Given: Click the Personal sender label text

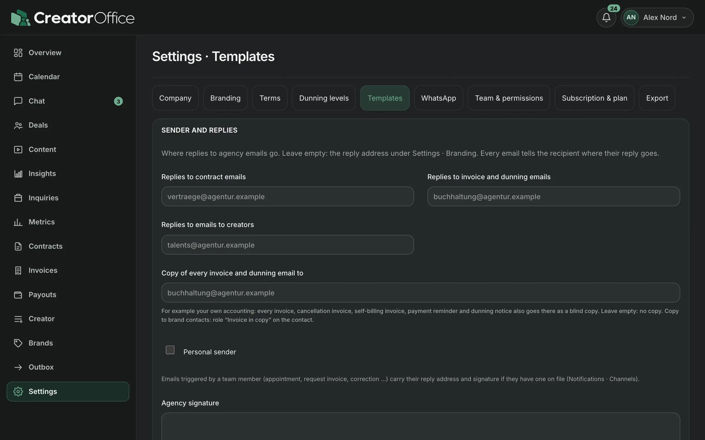Looking at the screenshot, I should (x=210, y=352).
